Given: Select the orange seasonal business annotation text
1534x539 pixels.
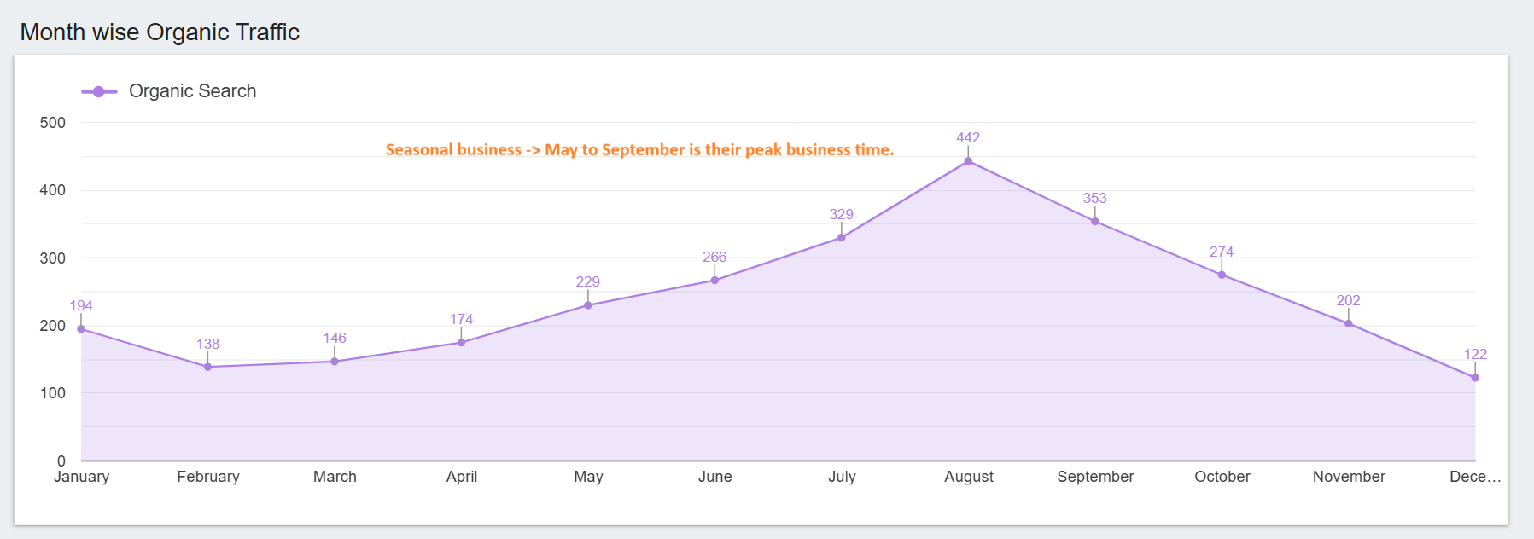Looking at the screenshot, I should coord(639,150).
